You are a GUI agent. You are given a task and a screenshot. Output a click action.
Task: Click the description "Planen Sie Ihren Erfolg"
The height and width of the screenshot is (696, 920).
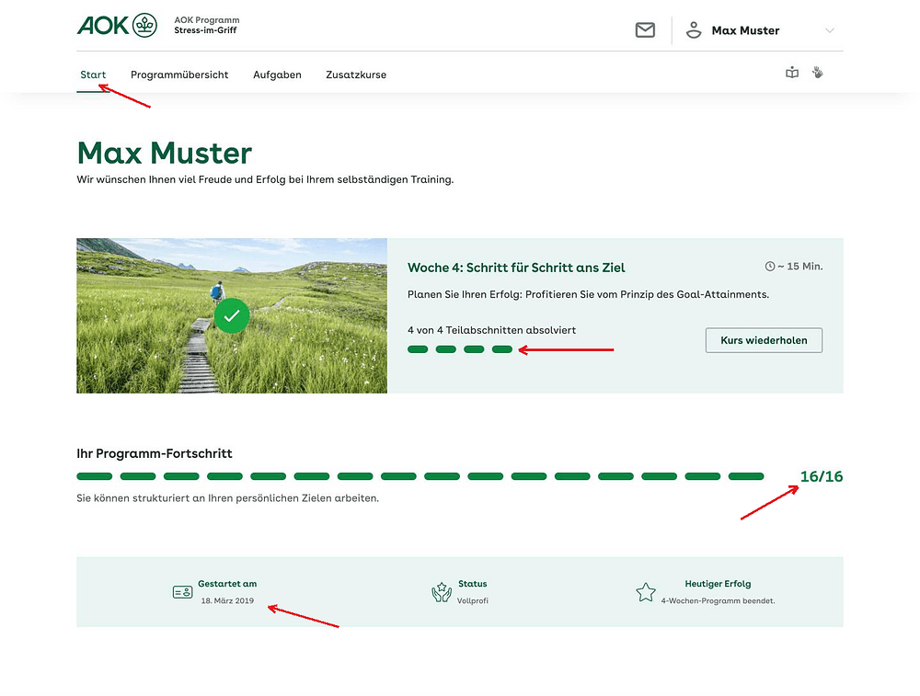588,294
